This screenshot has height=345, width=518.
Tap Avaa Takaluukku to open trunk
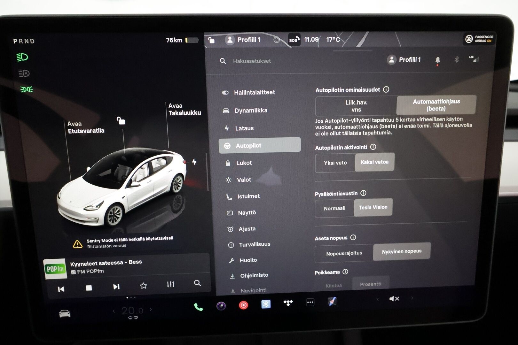[x=184, y=109]
